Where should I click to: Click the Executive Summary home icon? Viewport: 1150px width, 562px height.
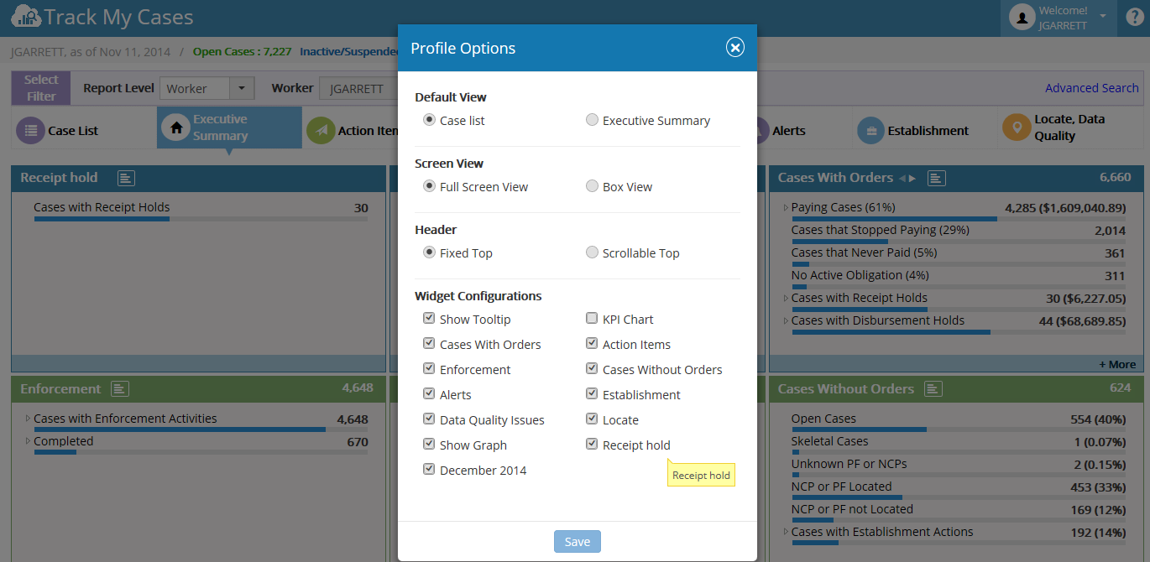coord(175,128)
